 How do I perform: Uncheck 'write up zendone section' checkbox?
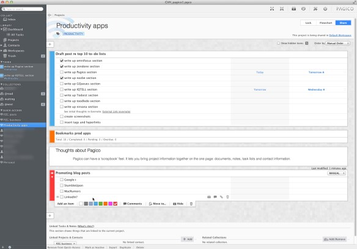click(x=62, y=66)
